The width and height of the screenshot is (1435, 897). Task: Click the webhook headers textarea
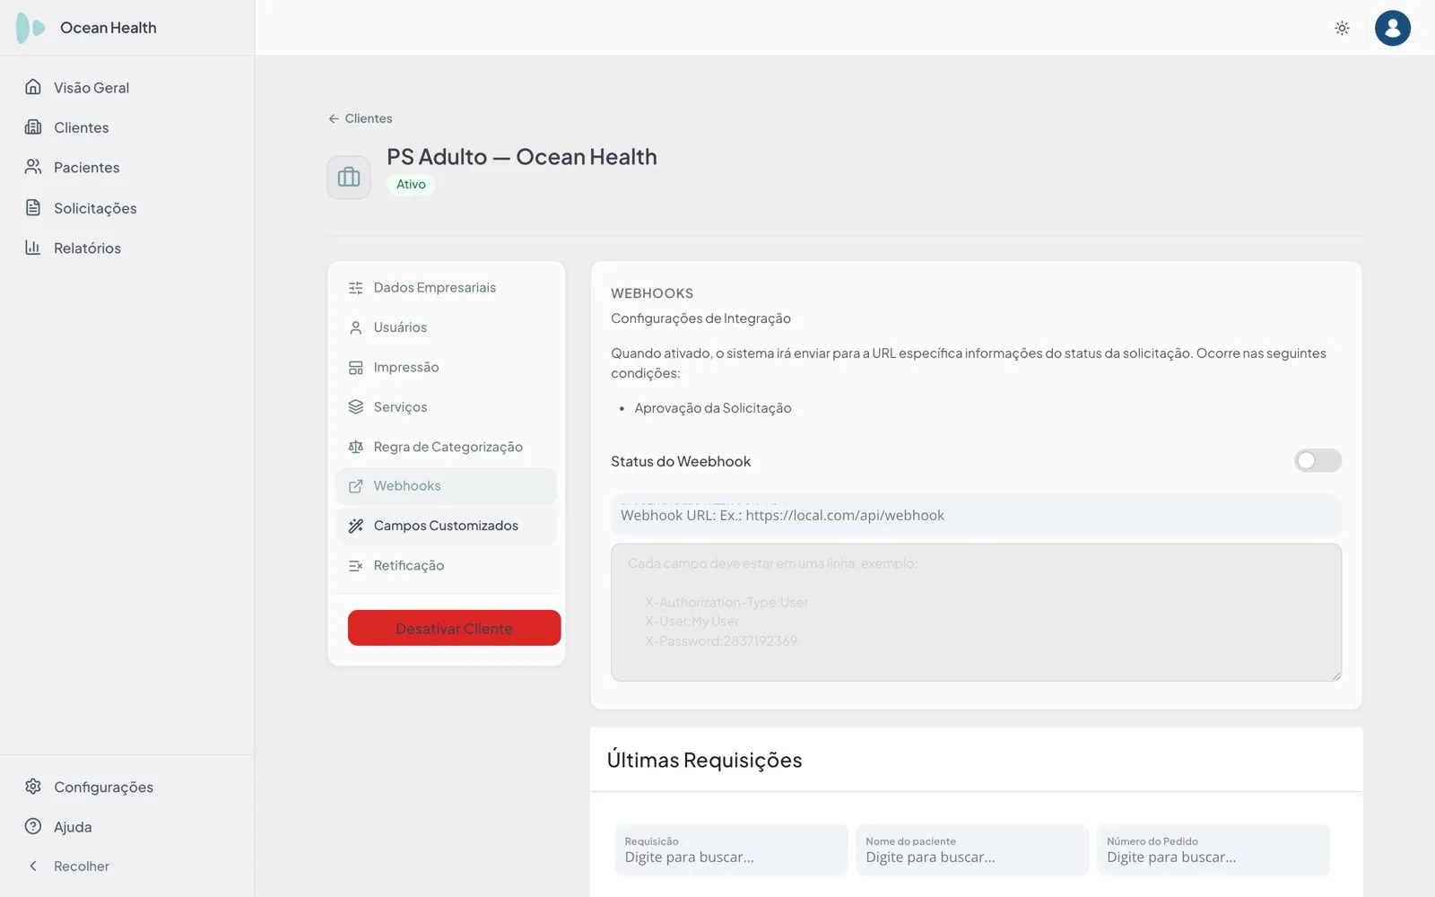coord(976,613)
